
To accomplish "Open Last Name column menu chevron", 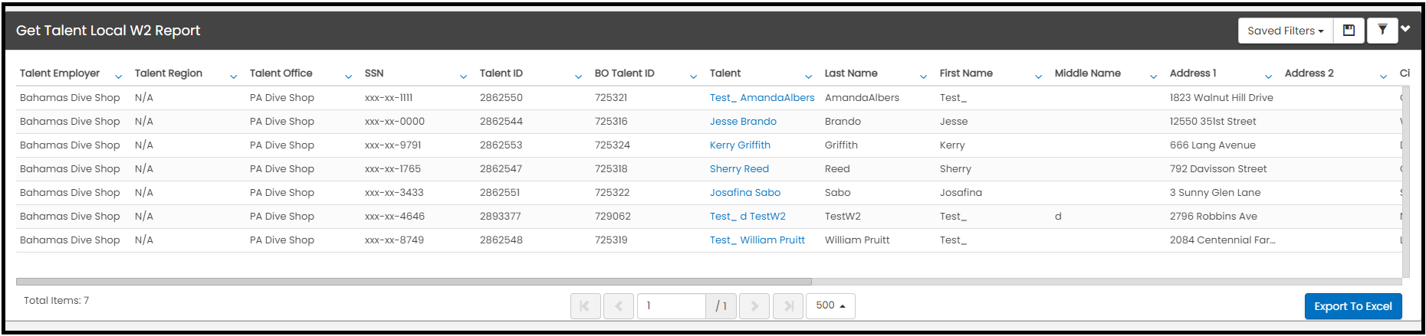I will tap(923, 77).
